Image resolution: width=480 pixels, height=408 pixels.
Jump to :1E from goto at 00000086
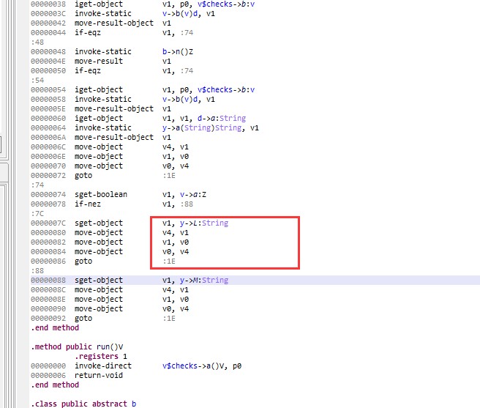point(169,261)
